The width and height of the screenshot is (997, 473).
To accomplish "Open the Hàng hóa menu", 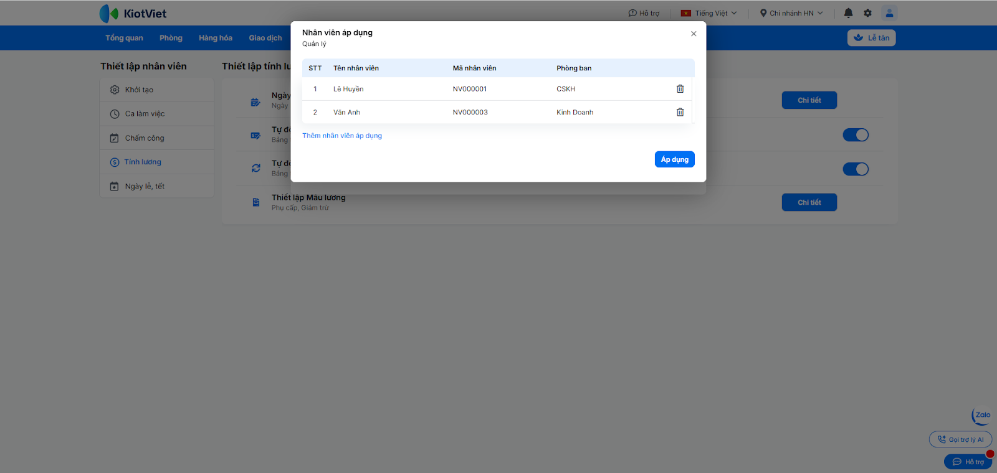I will click(x=216, y=38).
